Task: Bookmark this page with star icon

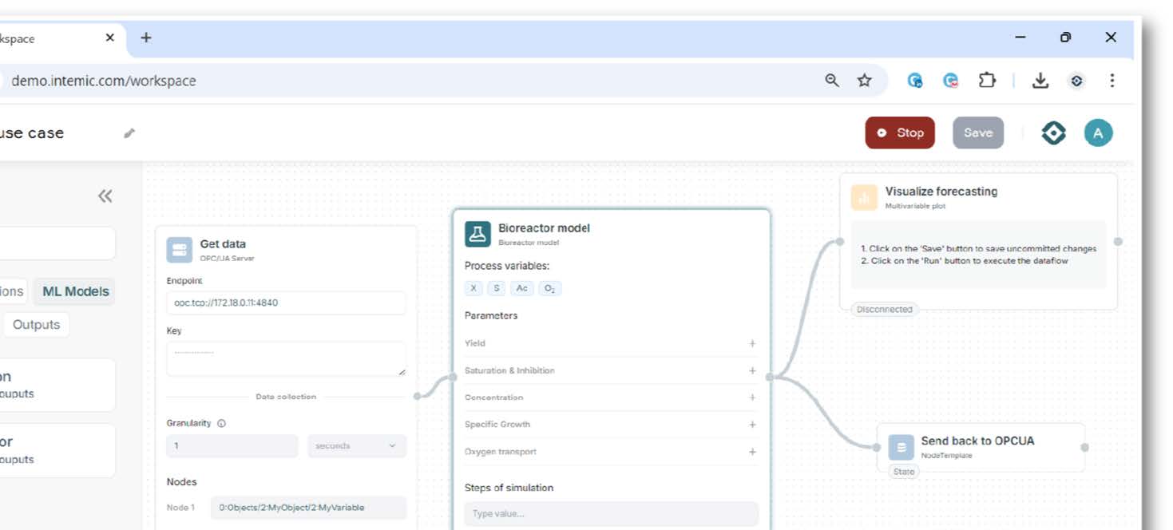Action: tap(864, 81)
